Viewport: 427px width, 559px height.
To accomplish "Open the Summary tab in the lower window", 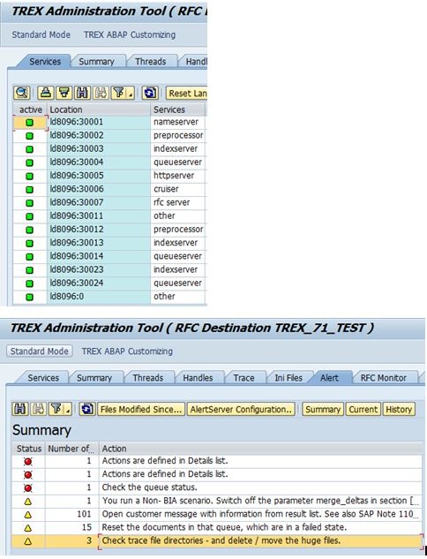I will point(94,378).
